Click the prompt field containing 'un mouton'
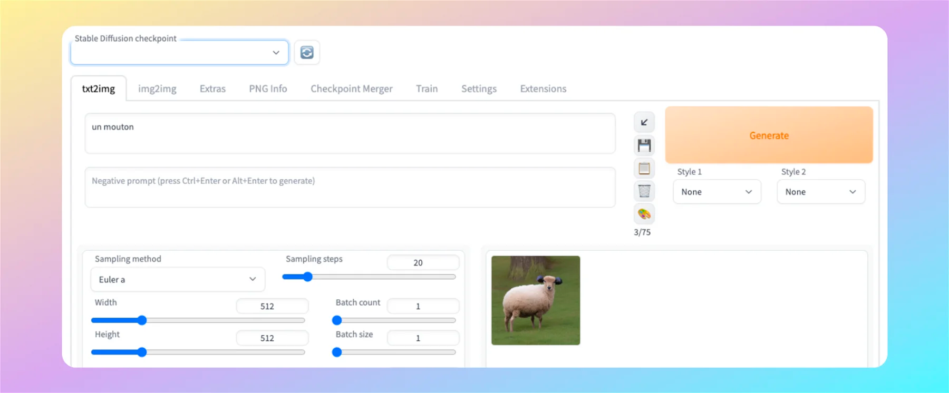This screenshot has width=949, height=393. click(x=350, y=133)
